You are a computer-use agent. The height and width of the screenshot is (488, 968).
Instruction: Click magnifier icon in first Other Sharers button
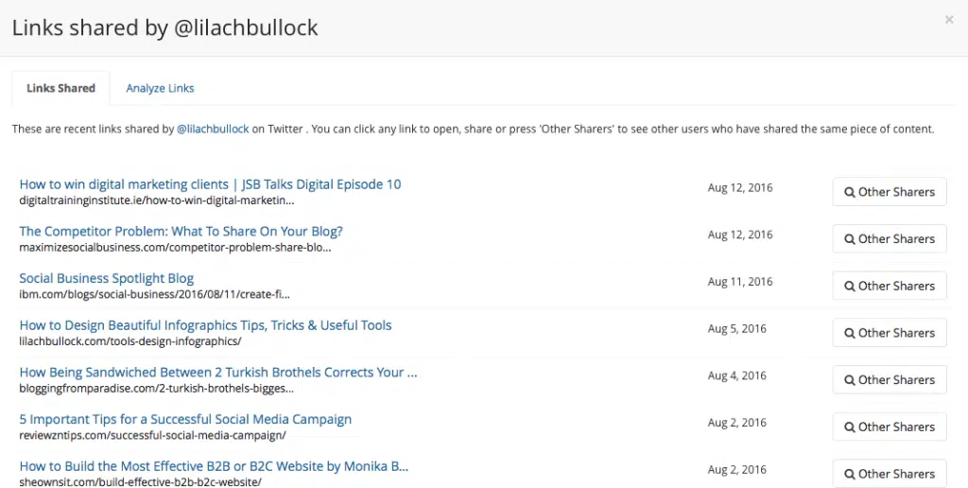click(x=850, y=192)
